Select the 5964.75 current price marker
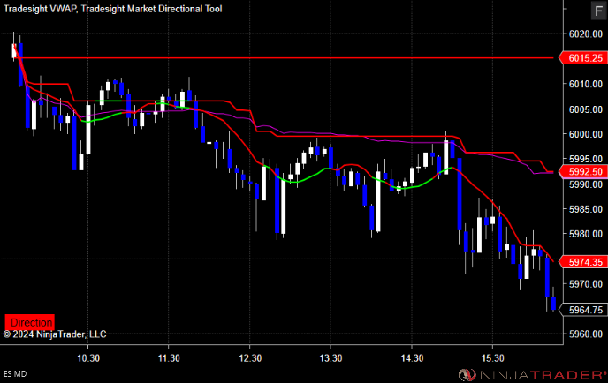 [x=582, y=311]
